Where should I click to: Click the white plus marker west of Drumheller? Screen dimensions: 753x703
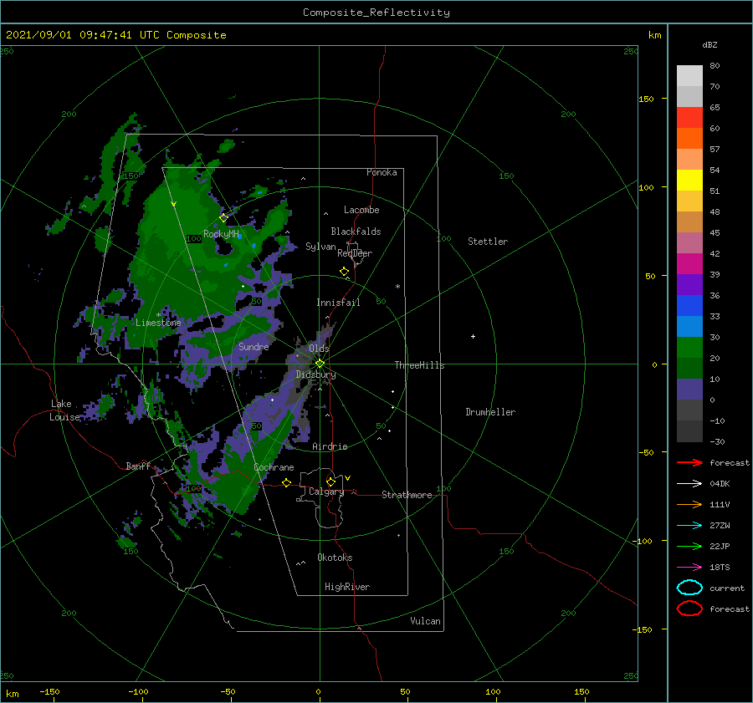473,336
